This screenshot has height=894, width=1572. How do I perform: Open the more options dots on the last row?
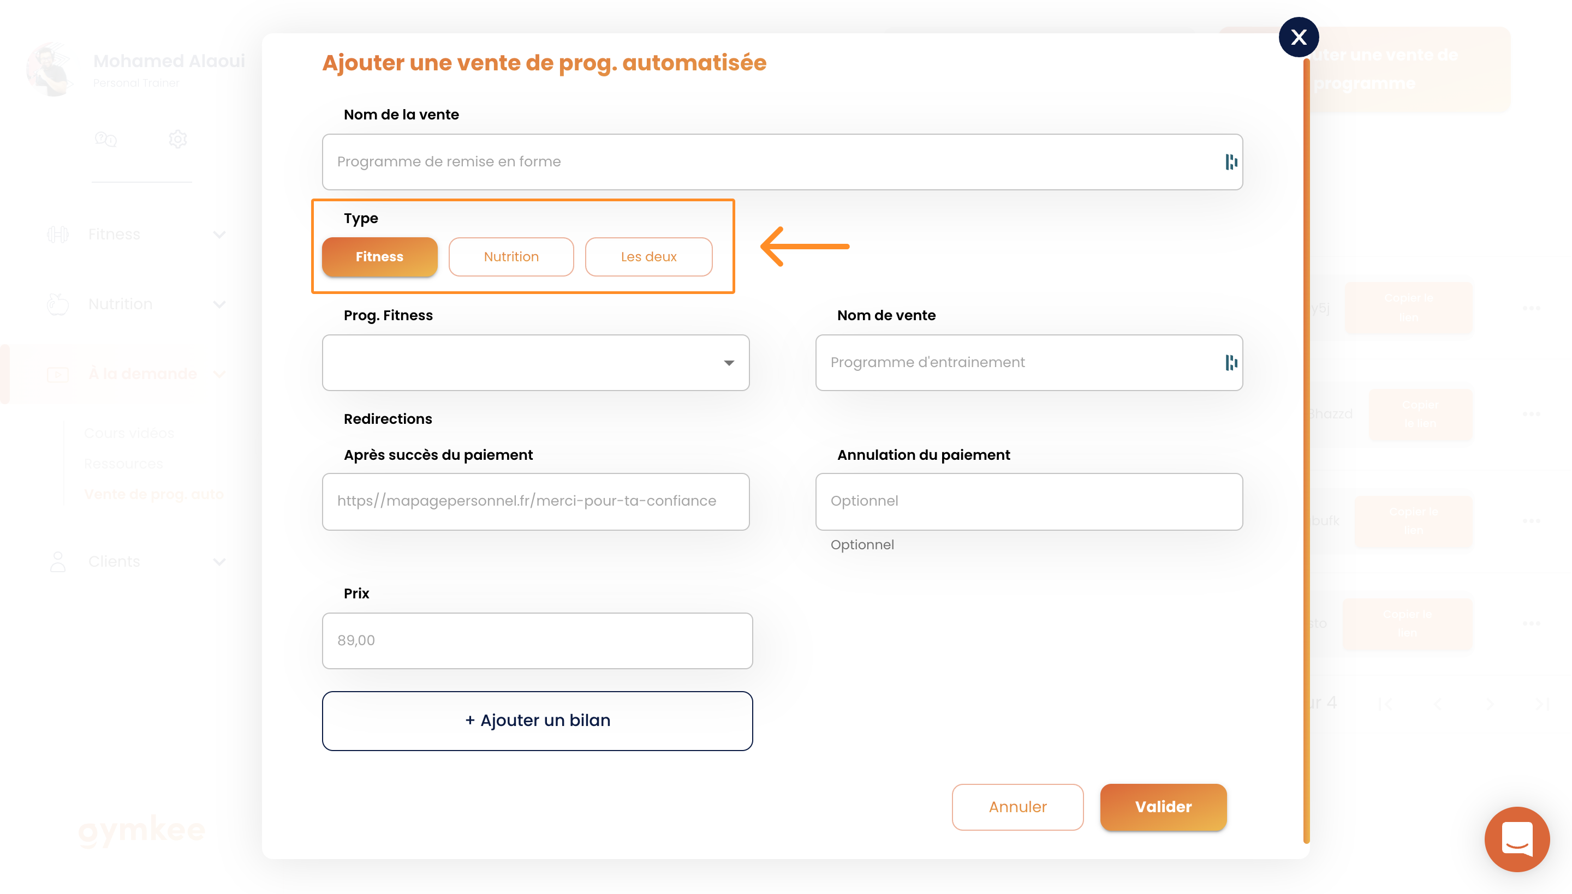pos(1531,623)
